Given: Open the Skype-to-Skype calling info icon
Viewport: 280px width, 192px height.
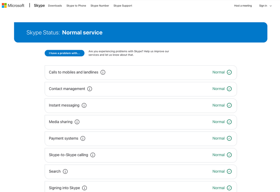Looking at the screenshot, I should pyautogui.click(x=93, y=155).
